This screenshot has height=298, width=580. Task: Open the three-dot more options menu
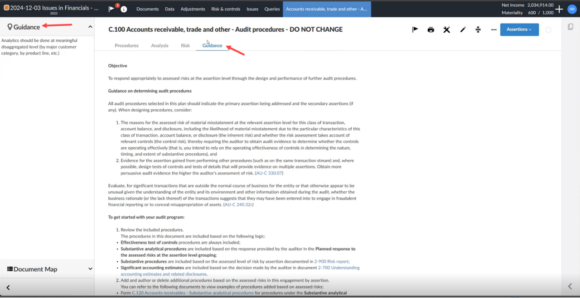click(493, 29)
